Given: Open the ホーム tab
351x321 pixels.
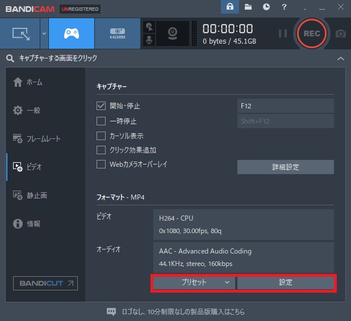Looking at the screenshot, I should tap(28, 82).
